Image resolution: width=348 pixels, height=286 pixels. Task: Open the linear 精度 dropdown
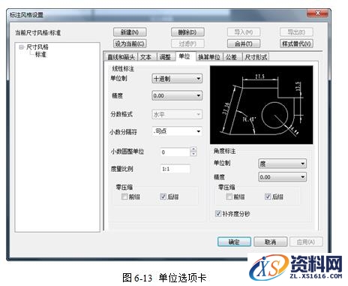(177, 95)
